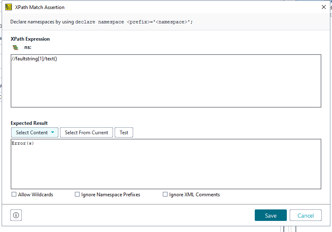The image size is (332, 232).
Task: Click the declare namespace hint text
Action: 101,22
